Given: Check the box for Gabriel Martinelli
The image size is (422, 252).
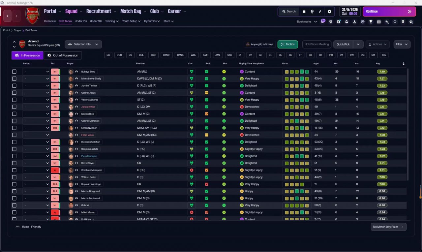Looking at the screenshot, I should click(x=14, y=121).
